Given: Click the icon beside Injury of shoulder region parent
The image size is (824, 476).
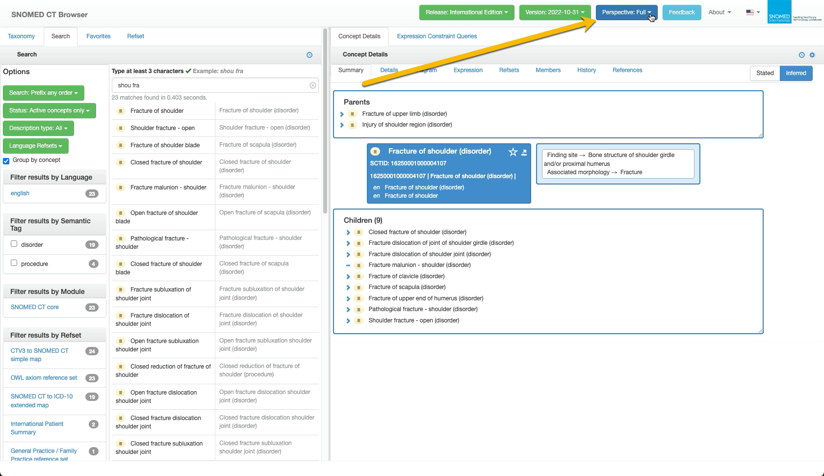Looking at the screenshot, I should 352,125.
